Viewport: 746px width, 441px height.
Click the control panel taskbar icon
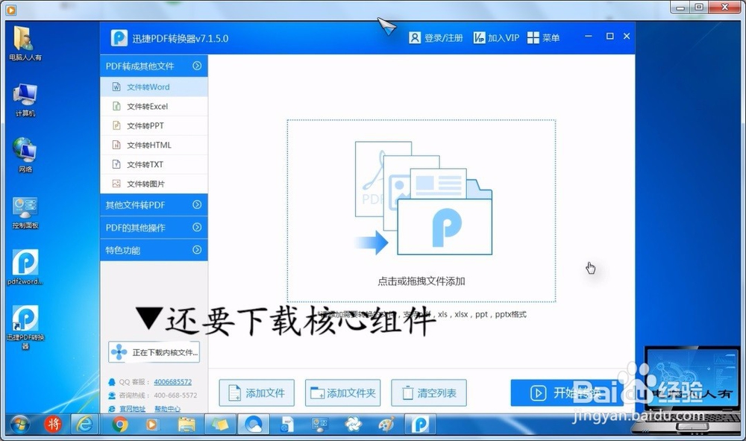tap(319, 424)
